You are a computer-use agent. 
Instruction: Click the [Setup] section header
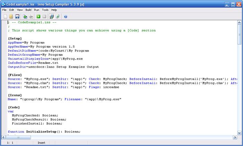[15, 39]
